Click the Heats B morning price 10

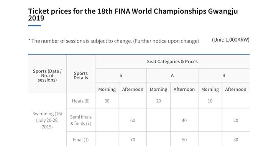210,101
